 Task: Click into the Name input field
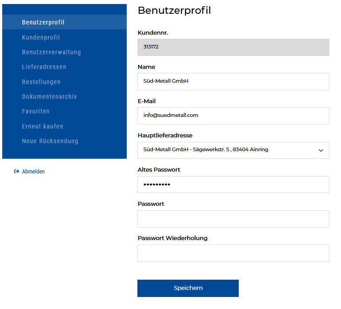233,81
